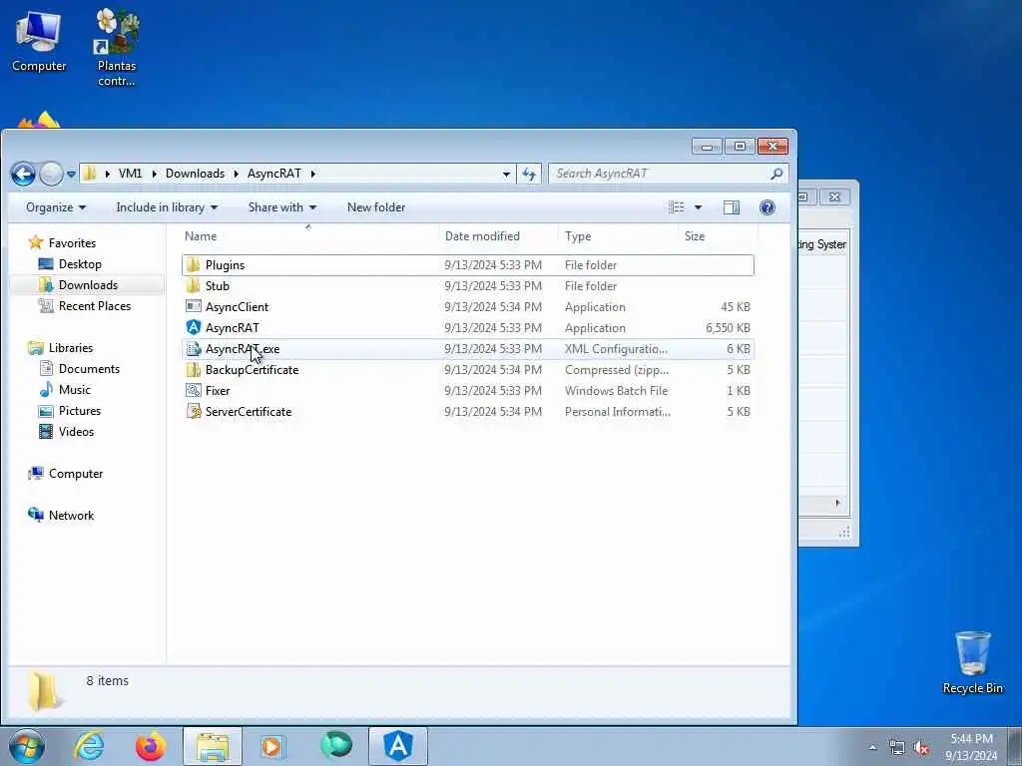Select the Plugins folder icon
The height and width of the screenshot is (766, 1022).
click(x=193, y=265)
